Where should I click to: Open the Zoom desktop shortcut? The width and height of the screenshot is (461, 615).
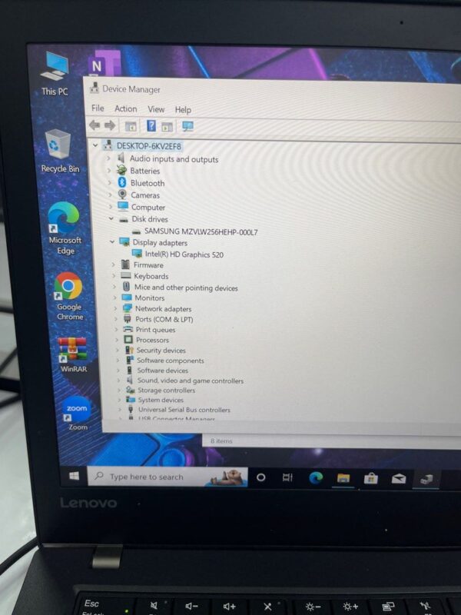tap(77, 413)
